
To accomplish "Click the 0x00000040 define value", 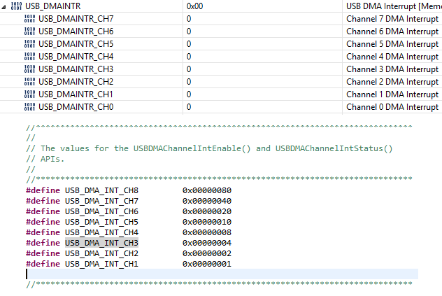I will 207,201.
